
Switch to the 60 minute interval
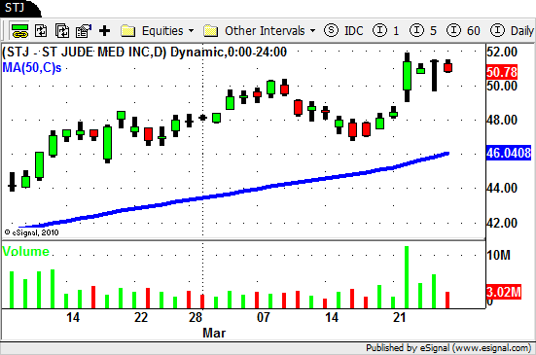[463, 31]
